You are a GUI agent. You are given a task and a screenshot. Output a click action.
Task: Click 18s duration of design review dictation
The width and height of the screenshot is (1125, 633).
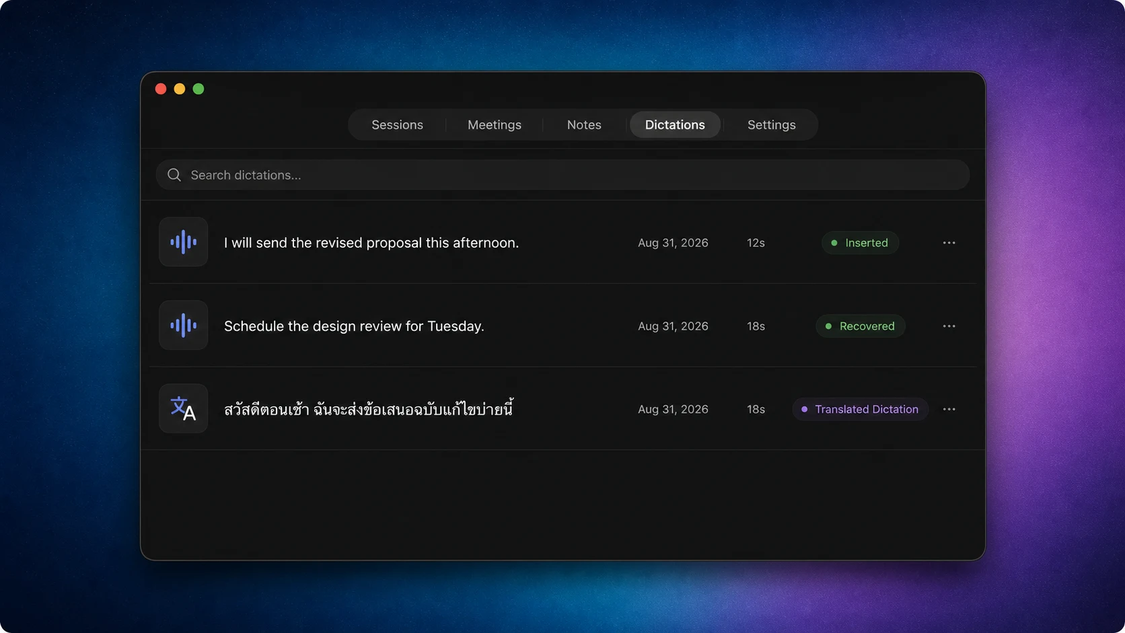tap(756, 326)
